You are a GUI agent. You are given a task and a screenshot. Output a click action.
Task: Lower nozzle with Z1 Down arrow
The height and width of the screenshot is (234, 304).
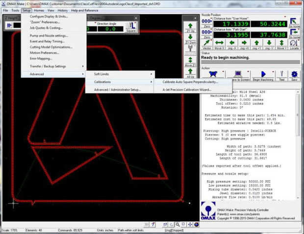190,39
